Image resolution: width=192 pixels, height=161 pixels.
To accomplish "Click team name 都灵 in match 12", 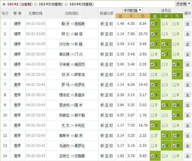I will pos(79,135).
